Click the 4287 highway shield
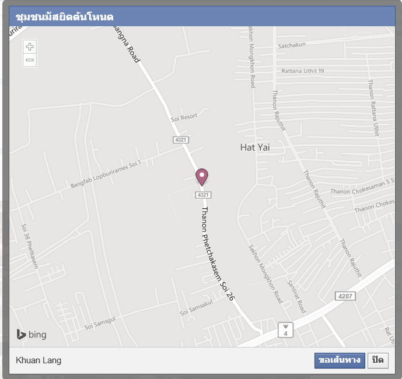Screen dimensions: 402x379 point(345,296)
